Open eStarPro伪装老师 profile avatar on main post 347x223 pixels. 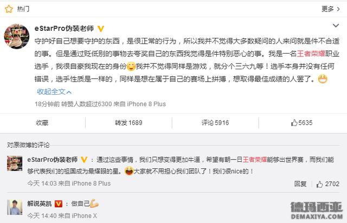pyautogui.click(x=17, y=36)
